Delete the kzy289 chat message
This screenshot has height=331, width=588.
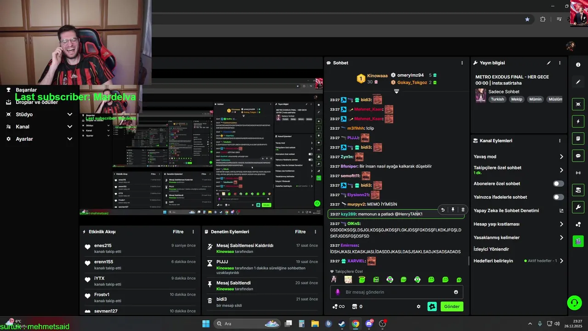(x=463, y=210)
